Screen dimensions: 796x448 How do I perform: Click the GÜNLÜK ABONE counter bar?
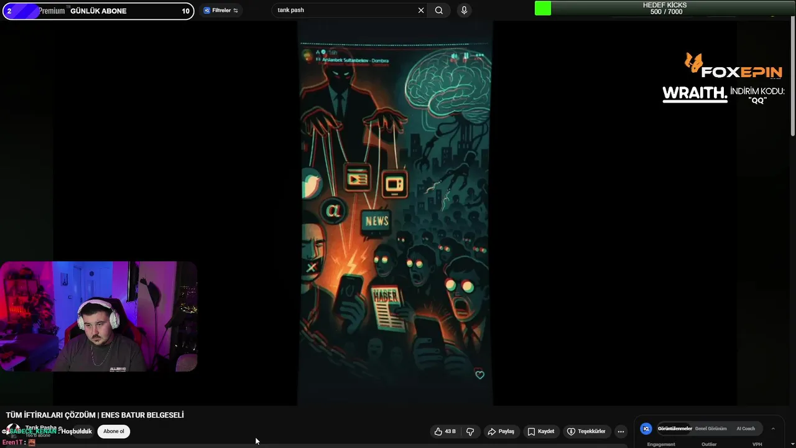pyautogui.click(x=98, y=11)
